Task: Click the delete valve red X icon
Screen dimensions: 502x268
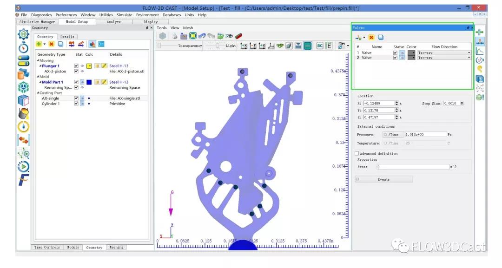Action: 371,37
